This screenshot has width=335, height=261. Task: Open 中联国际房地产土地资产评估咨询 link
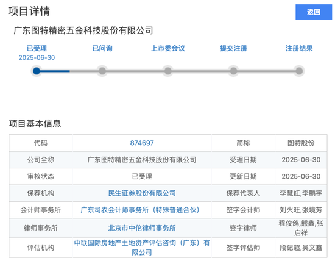pyautogui.click(x=142, y=248)
